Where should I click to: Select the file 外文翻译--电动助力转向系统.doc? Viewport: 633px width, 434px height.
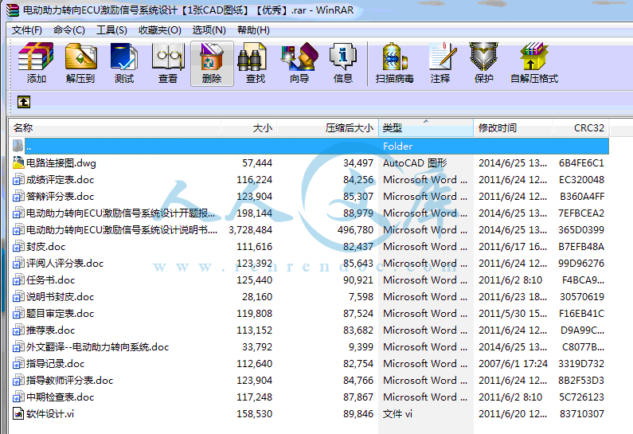point(97,346)
